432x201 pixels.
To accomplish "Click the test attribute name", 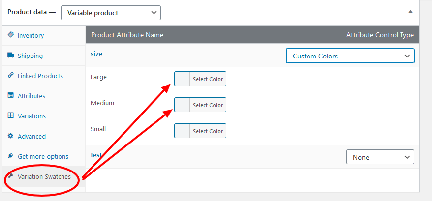I will [96, 155].
